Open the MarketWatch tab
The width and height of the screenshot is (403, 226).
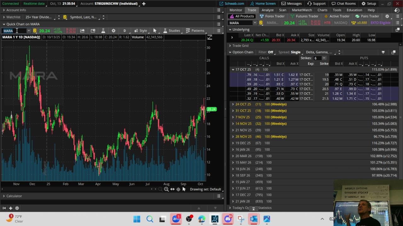pos(302,10)
